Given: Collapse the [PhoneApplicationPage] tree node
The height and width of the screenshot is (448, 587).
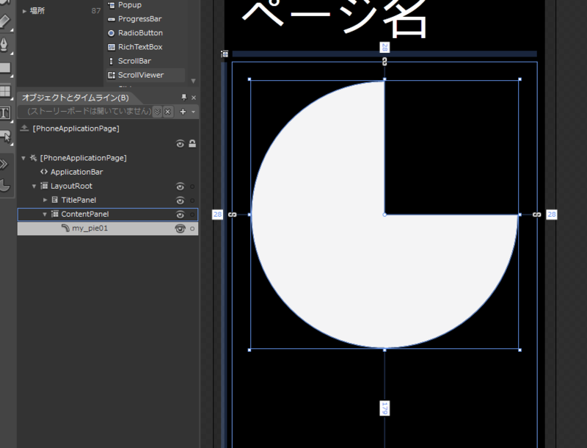Looking at the screenshot, I should coord(23,158).
